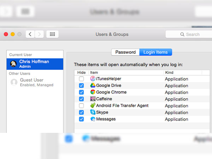Screen dimensions: 212x159
Task: Select the Caffeine row name
Action: (x=104, y=99)
